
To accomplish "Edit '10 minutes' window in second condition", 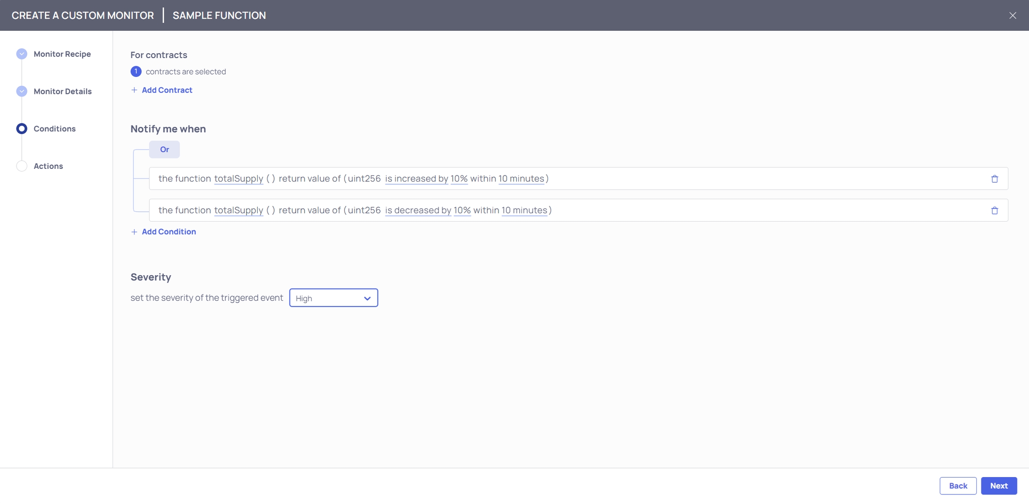I will coord(524,210).
